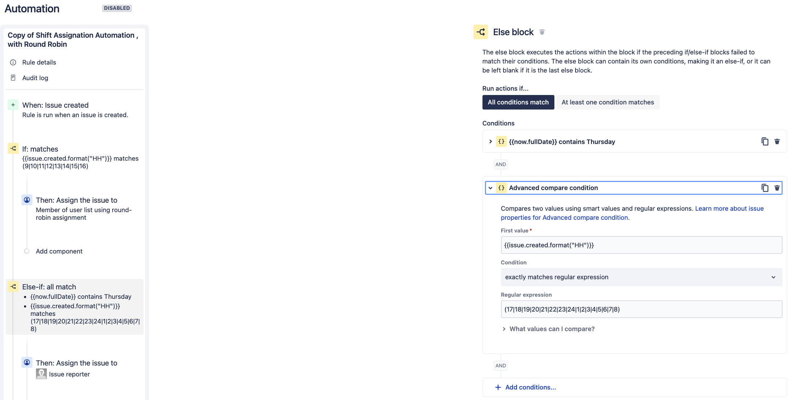This screenshot has height=400, width=792.
Task: Select the 'When: Issue created' trigger
Action: (75, 110)
